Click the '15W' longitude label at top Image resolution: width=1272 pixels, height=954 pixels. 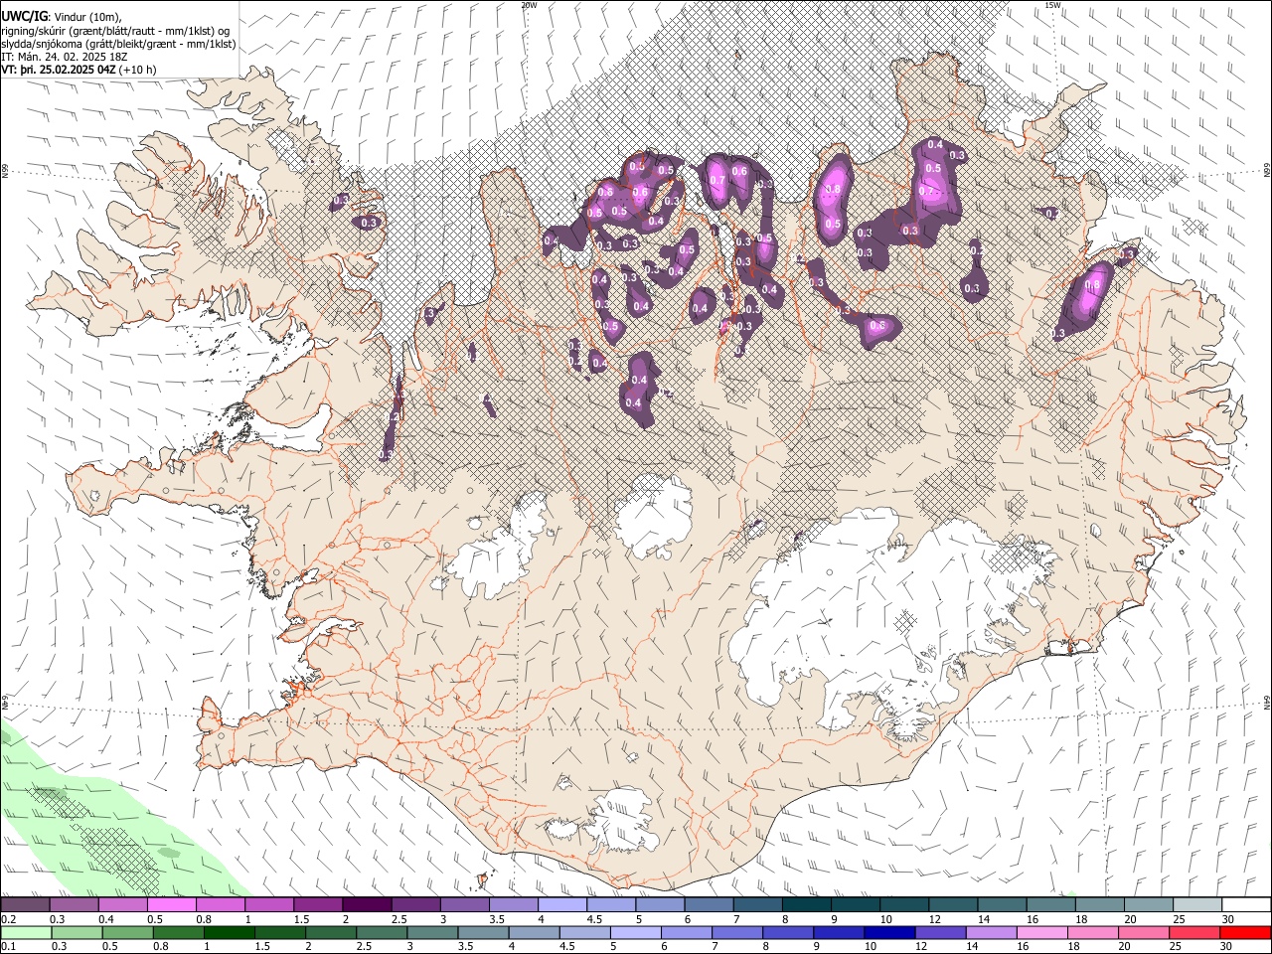(1052, 5)
